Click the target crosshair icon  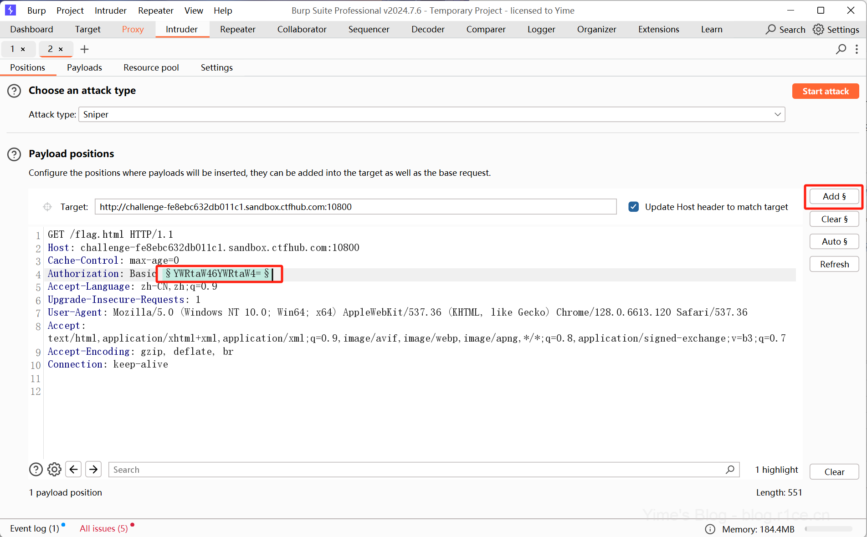pos(47,207)
